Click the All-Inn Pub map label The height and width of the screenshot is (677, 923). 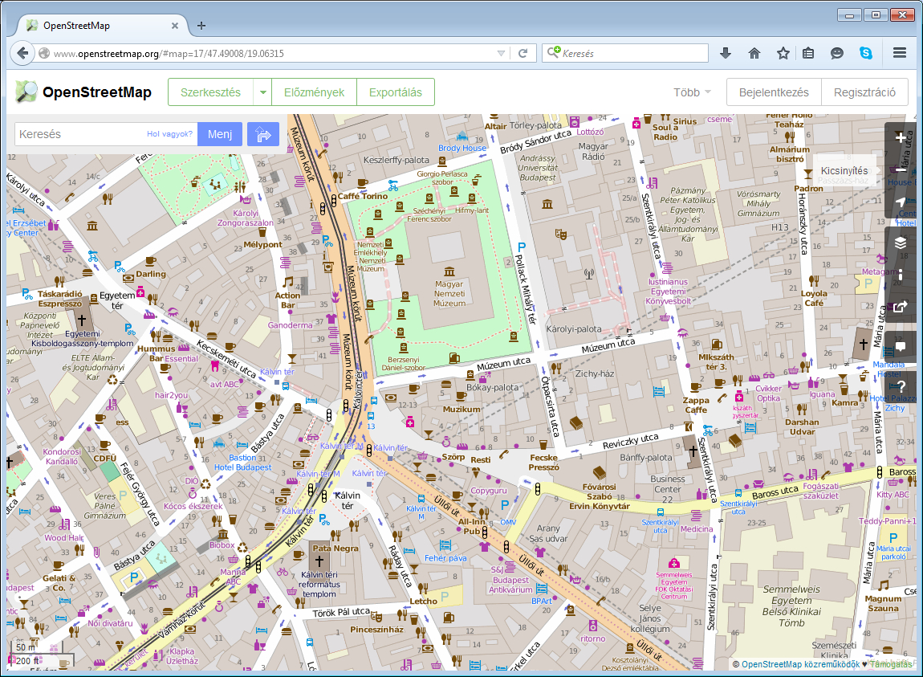(472, 526)
